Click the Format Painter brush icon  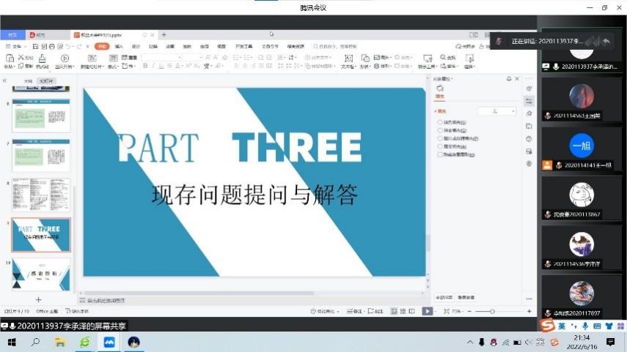point(42,59)
